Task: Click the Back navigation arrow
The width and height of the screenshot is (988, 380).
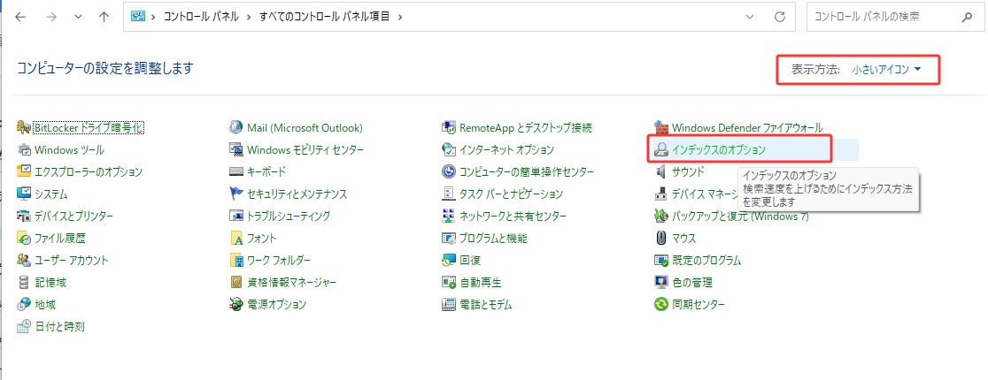Action: click(x=20, y=17)
